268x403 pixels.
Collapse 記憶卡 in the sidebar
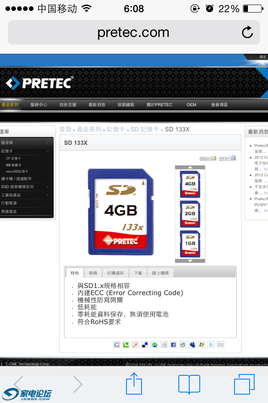point(26,151)
